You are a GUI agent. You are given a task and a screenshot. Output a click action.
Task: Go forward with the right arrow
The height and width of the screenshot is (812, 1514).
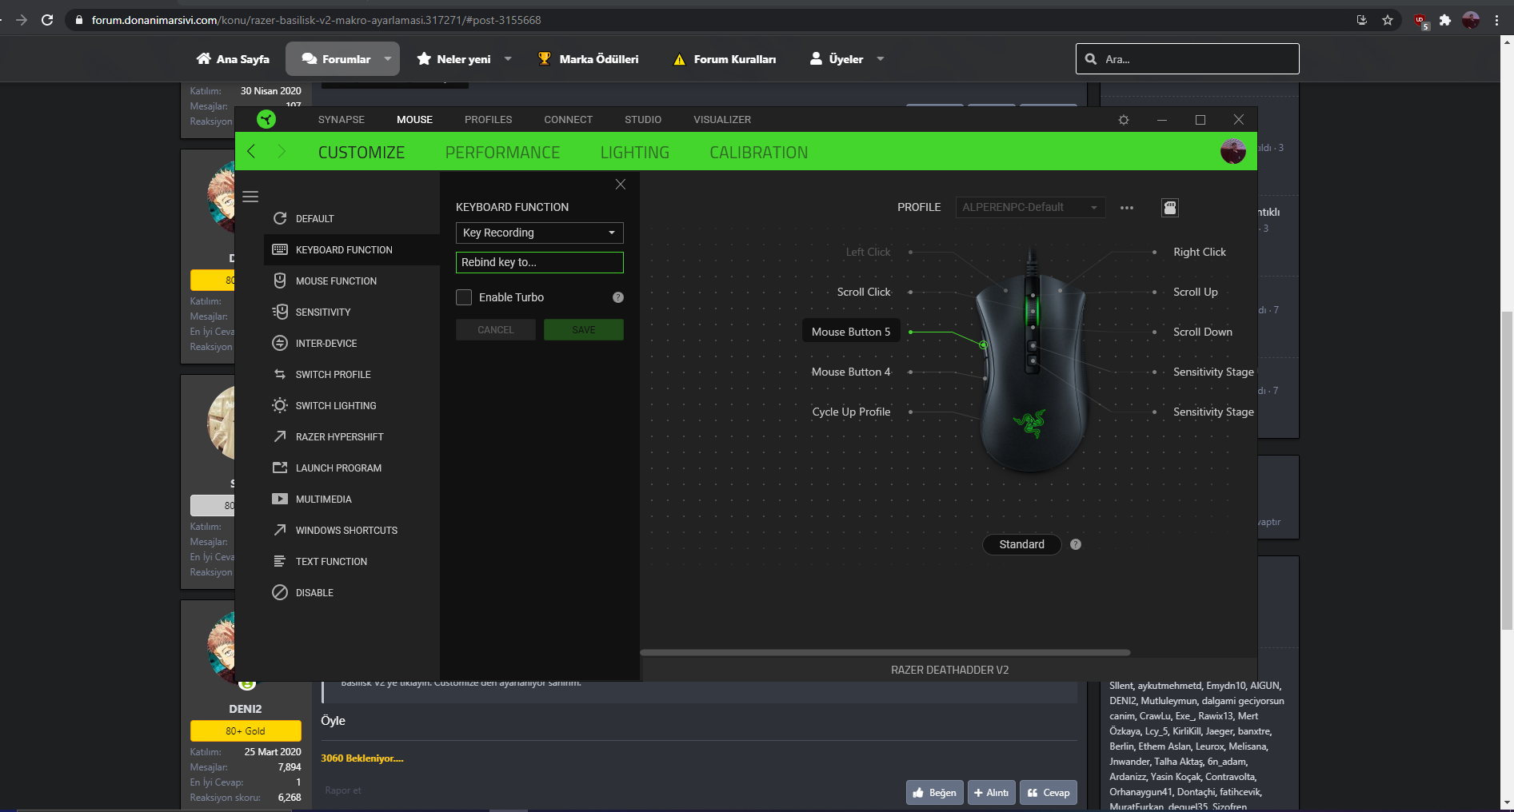282,151
